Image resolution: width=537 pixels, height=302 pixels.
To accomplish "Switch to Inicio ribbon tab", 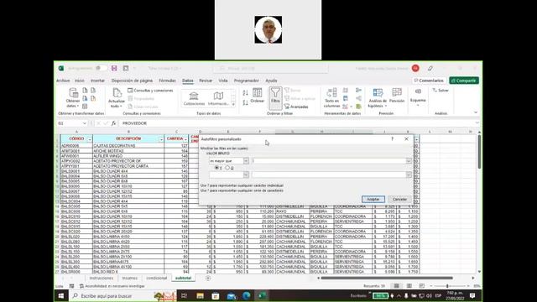I will (x=80, y=81).
